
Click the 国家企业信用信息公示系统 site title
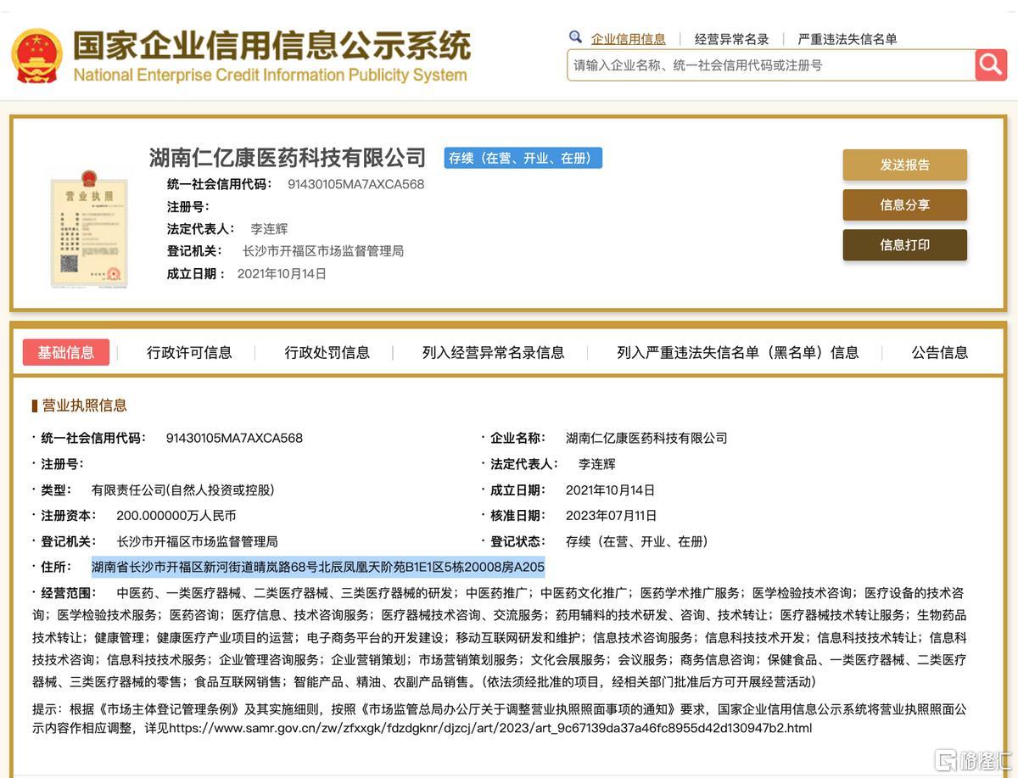tap(271, 45)
